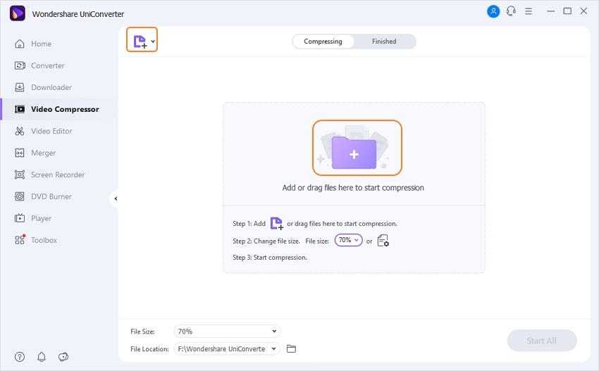599x371 pixels.
Task: Click the add files icon in toolbar
Action: pyautogui.click(x=140, y=41)
